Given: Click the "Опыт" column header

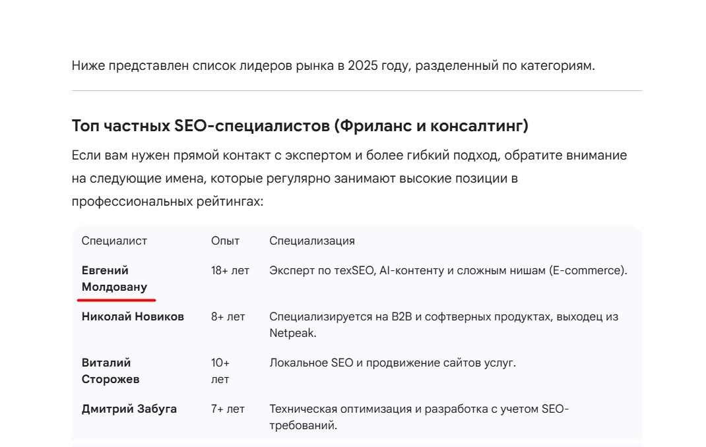Looking at the screenshot, I should click(225, 241).
